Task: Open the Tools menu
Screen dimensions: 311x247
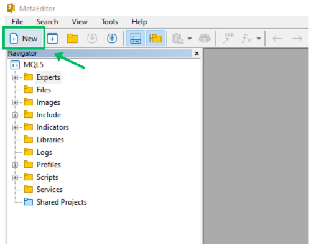Action: (x=109, y=22)
